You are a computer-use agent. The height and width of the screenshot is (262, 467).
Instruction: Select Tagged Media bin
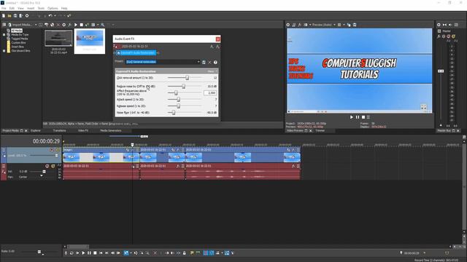tap(20, 39)
